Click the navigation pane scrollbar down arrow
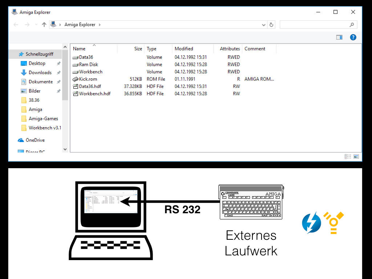 click(x=65, y=149)
